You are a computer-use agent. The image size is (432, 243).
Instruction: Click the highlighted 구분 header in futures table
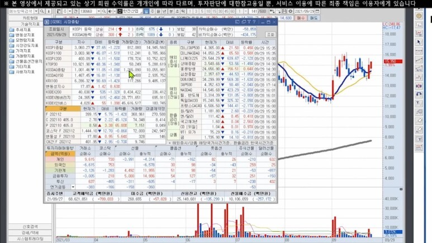point(63,109)
